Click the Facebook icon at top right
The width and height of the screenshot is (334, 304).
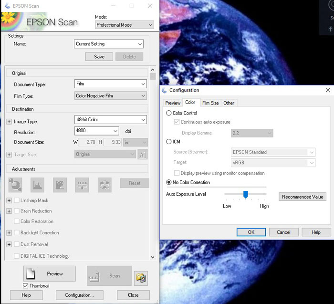point(330,29)
